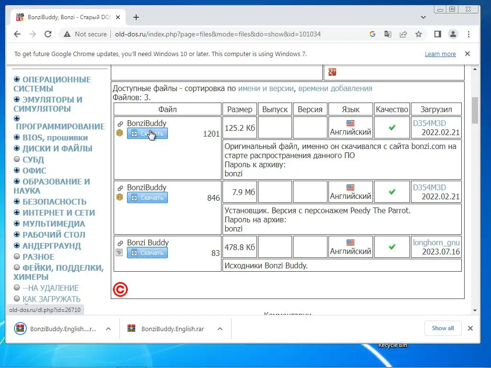Click the archive box icon for 7.9 Мб file
491x368 pixels.
[x=119, y=197]
